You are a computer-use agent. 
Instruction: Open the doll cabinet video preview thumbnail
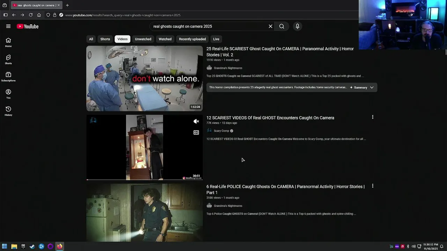coord(145,147)
